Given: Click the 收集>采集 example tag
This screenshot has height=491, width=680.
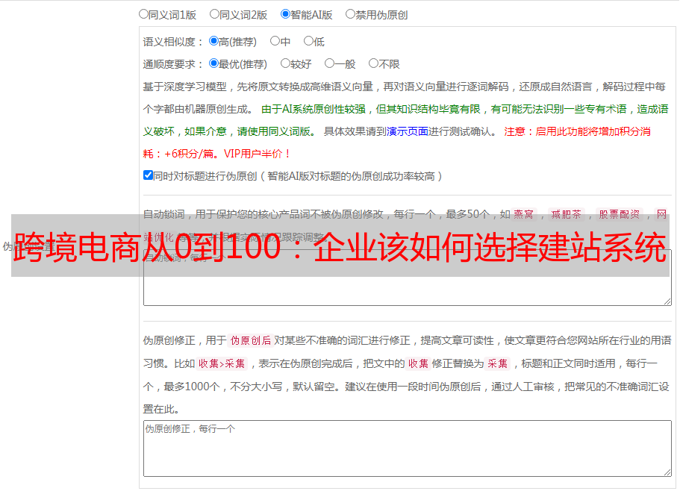Looking at the screenshot, I should [222, 363].
